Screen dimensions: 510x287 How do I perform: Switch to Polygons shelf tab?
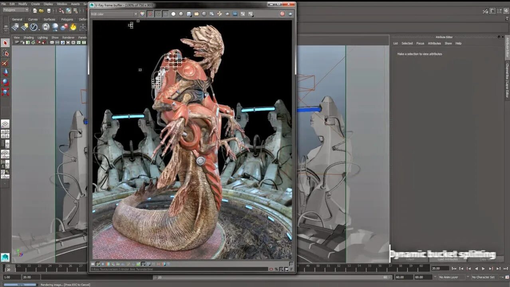pos(67,19)
